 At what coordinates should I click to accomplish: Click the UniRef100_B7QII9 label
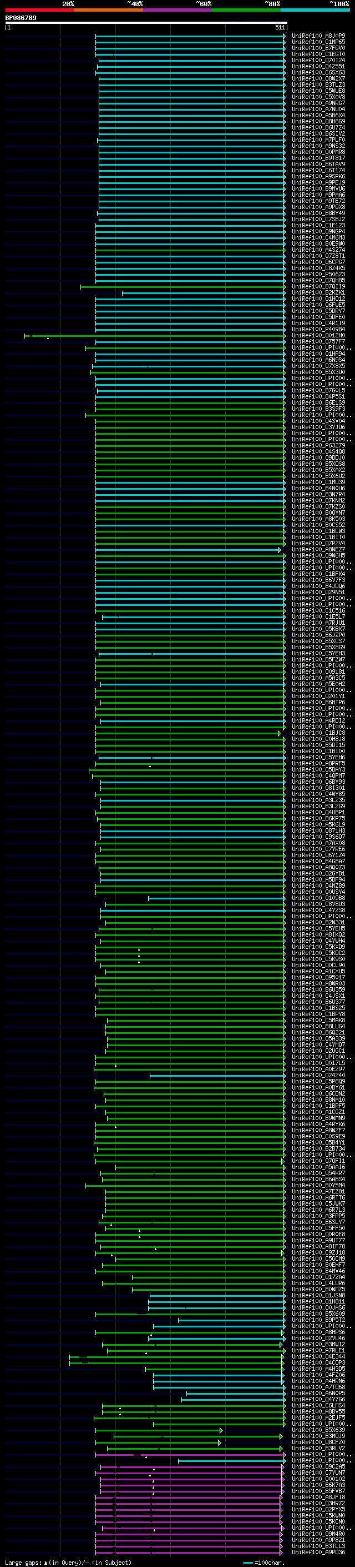pyautogui.click(x=318, y=286)
